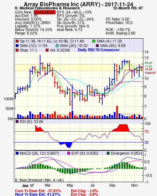Click the Avg Vol(00's): 28901 text
157x196 pixels.
point(33,23)
